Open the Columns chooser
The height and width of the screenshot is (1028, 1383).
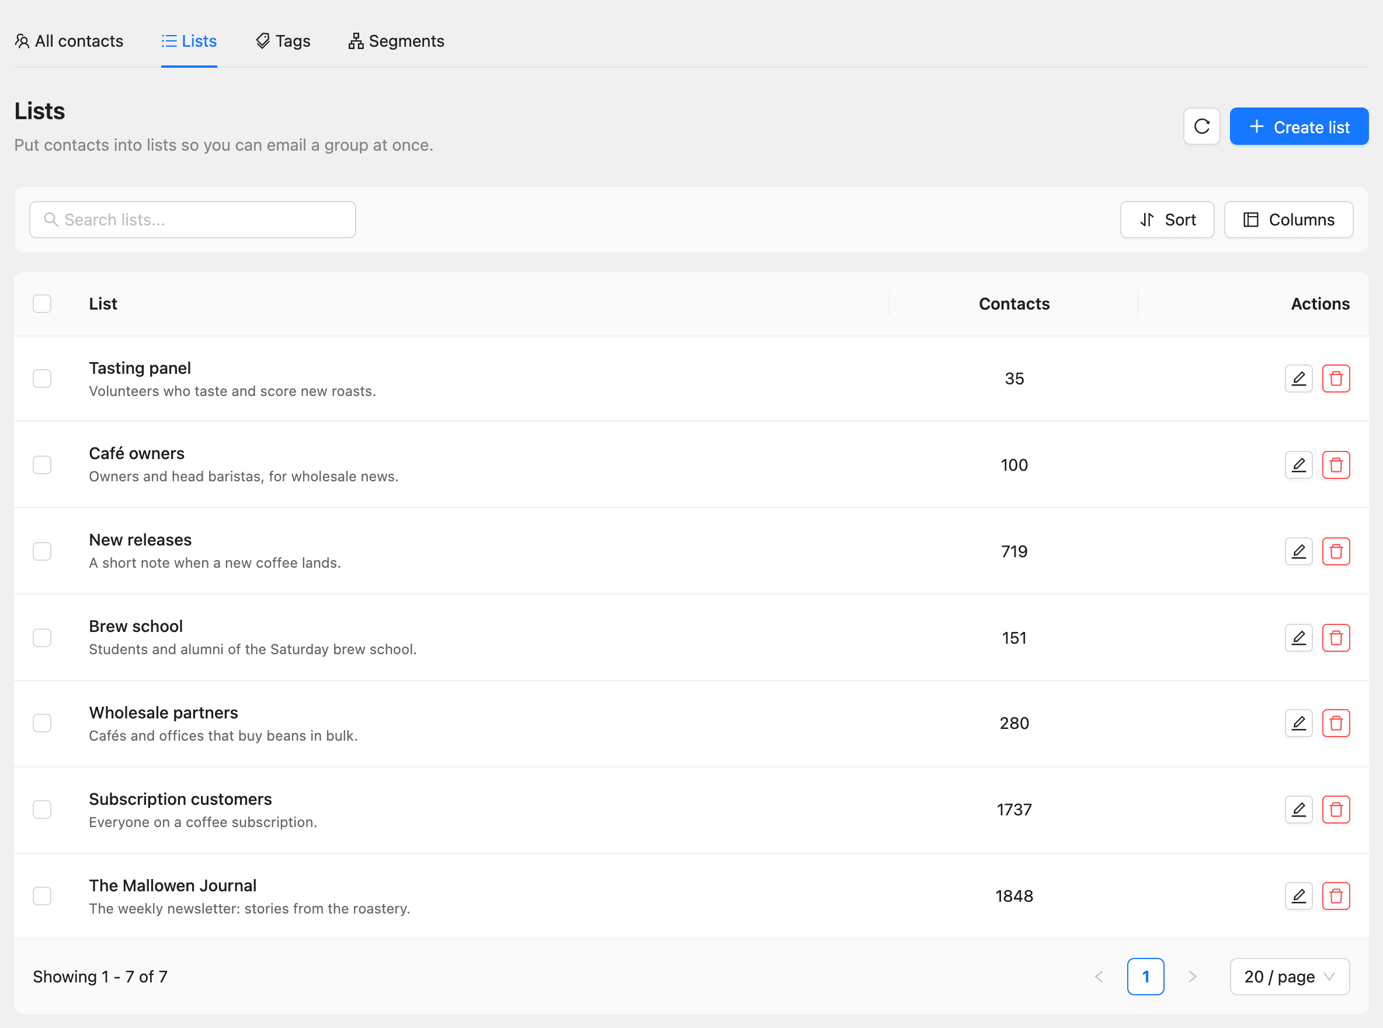(1288, 220)
